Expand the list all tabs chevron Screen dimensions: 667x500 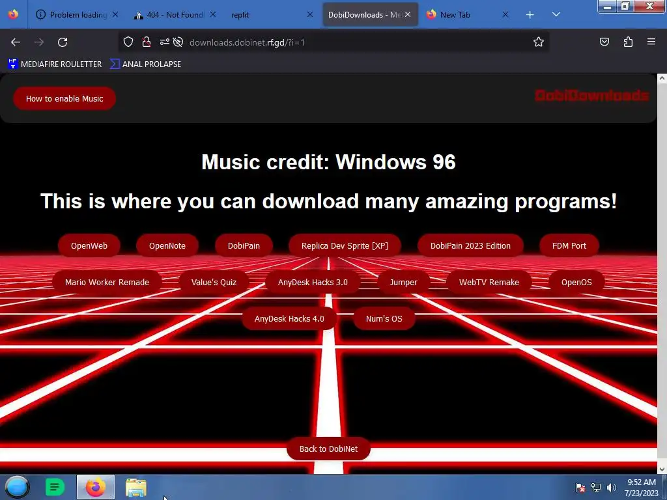(556, 14)
